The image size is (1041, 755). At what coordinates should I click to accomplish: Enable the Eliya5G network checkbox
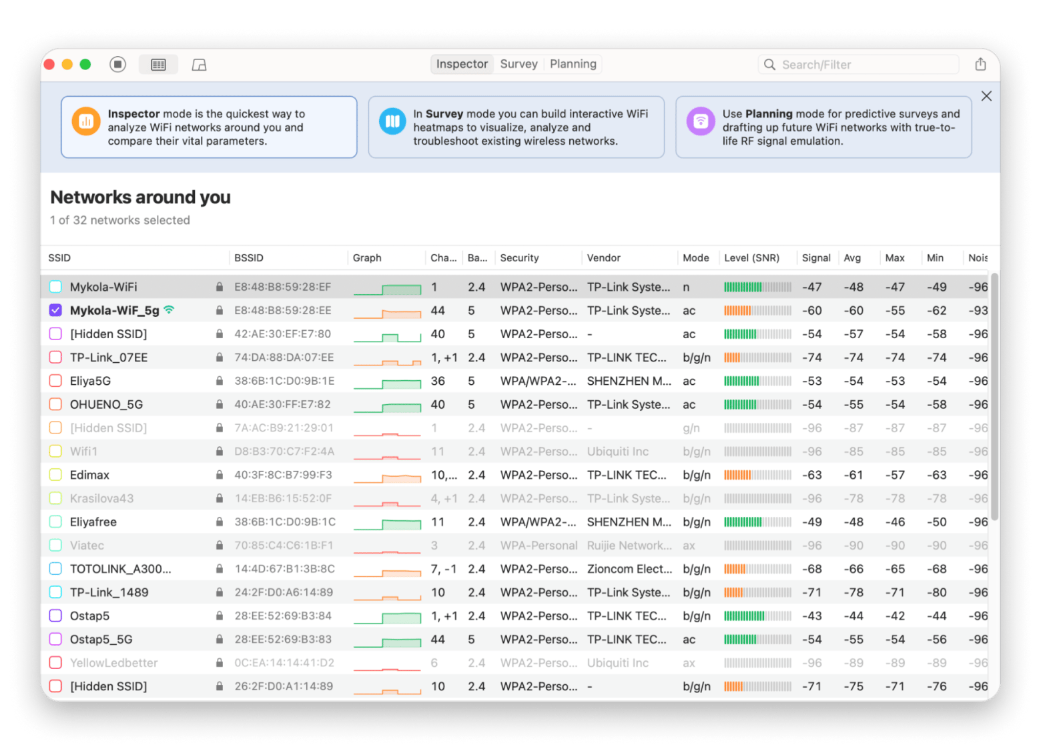(56, 381)
